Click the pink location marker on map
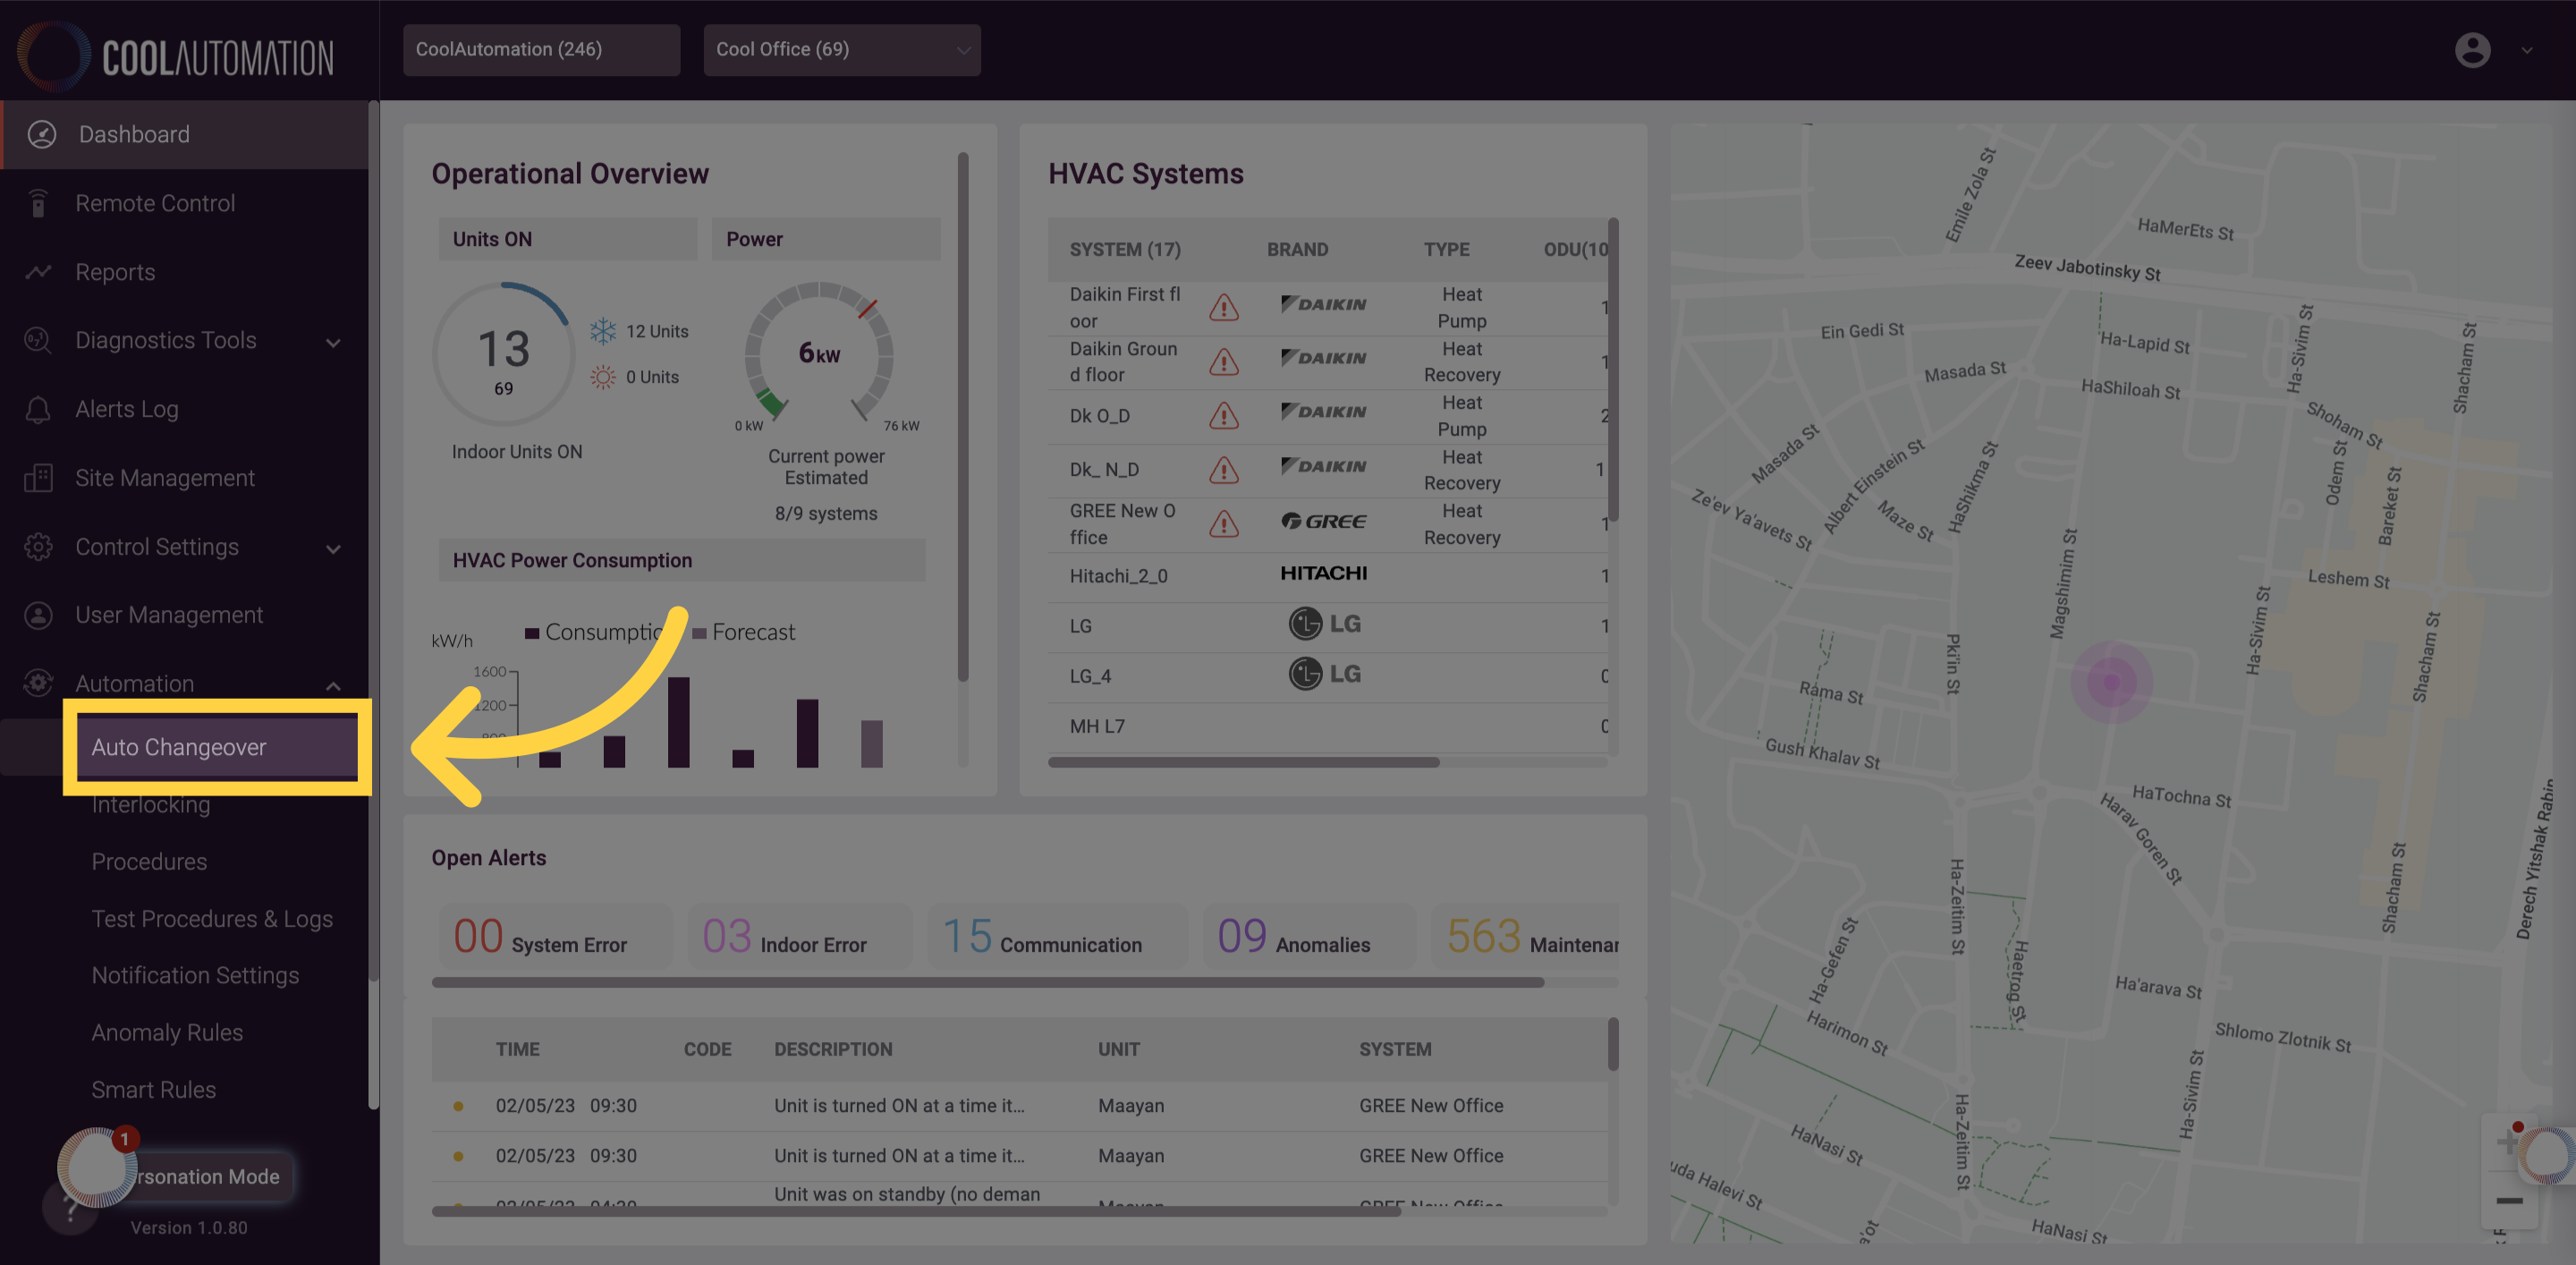2576x1265 pixels. pyautogui.click(x=2111, y=682)
